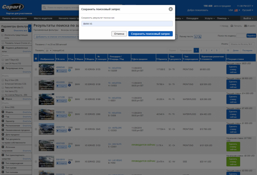Check Buy It Now (29) filter
The image size is (257, 175).
pos(3,80)
